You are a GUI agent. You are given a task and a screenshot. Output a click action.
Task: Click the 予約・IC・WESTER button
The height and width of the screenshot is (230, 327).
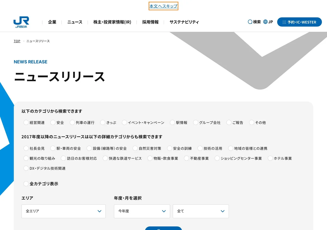pyautogui.click(x=299, y=22)
